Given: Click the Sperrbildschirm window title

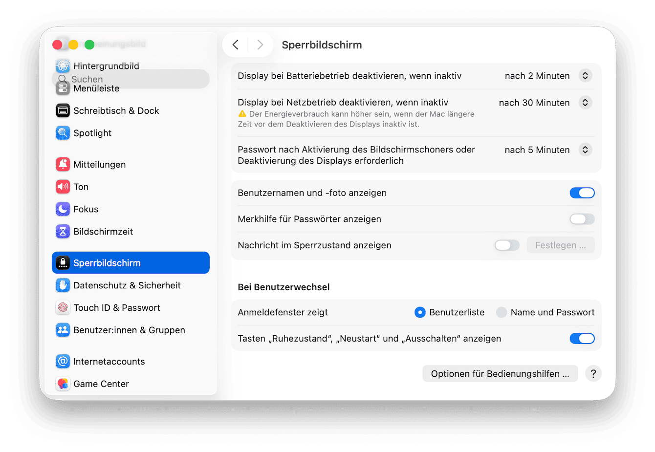Looking at the screenshot, I should 322,45.
